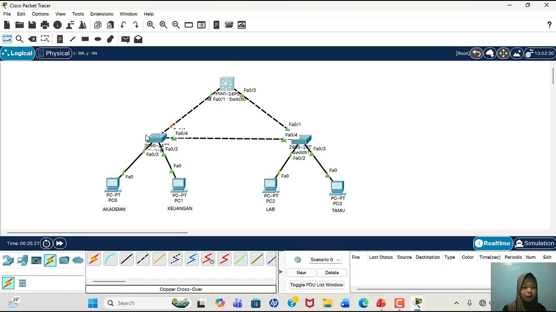Open the File menu
556x312 pixels.
(7, 14)
